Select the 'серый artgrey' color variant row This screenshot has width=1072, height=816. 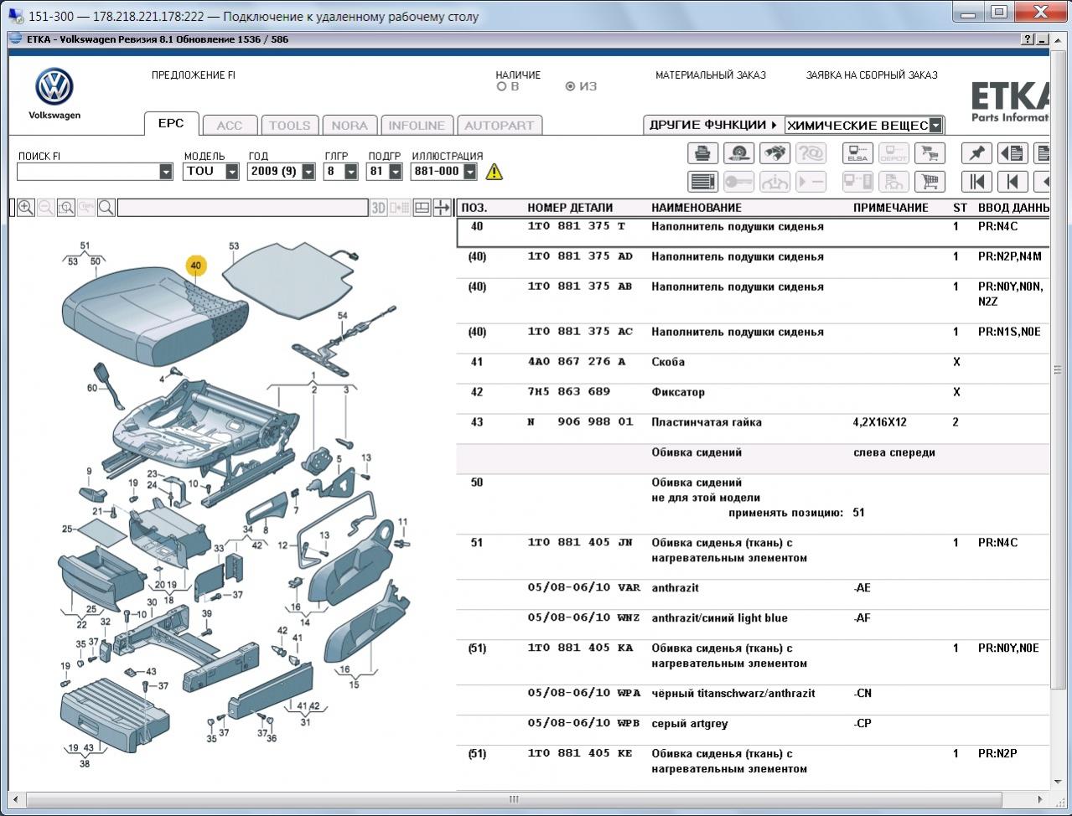(x=753, y=731)
